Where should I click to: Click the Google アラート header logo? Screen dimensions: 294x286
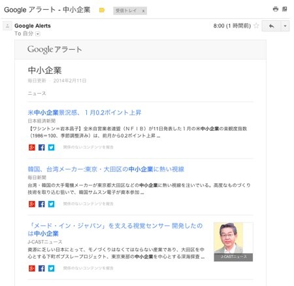pyautogui.click(x=54, y=50)
